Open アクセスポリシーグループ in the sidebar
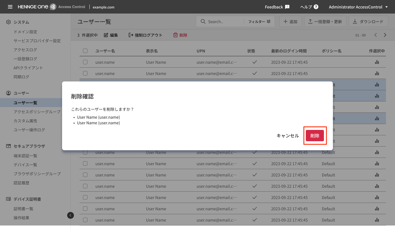Image resolution: width=395 pixels, height=230 pixels. 37,112
